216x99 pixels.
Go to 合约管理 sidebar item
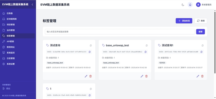[18, 30]
